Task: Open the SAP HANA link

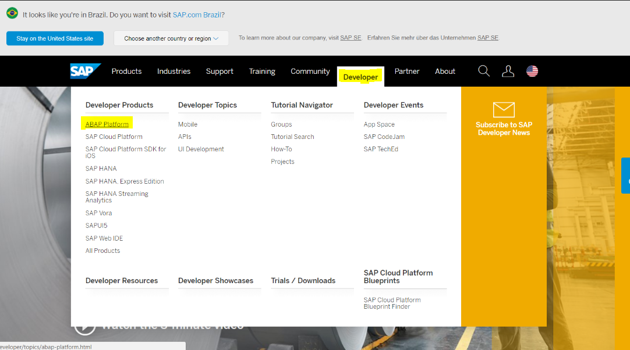Action: (x=101, y=169)
